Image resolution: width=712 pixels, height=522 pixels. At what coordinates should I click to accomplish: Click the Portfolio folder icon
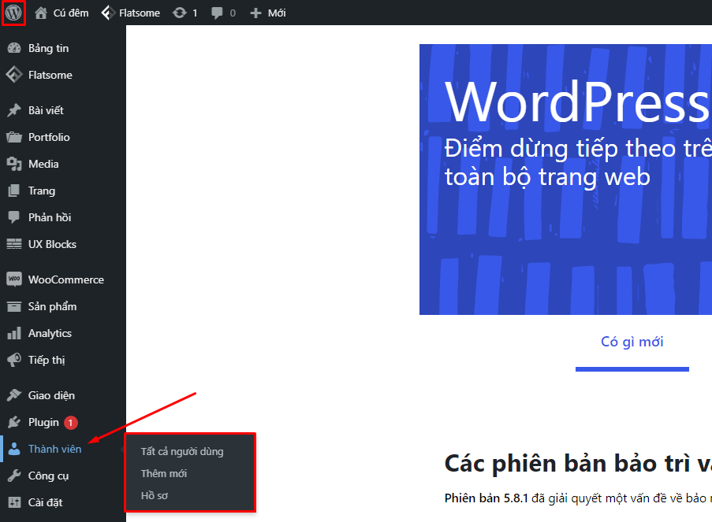pyautogui.click(x=14, y=137)
